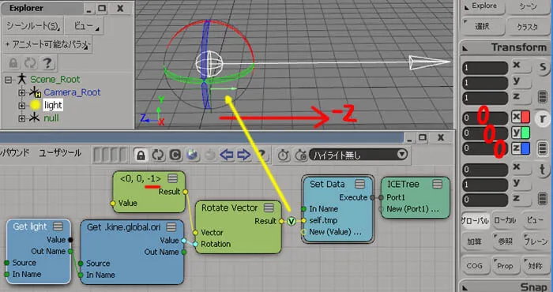Viewport: 553px width, 292px height.
Task: Click the V display marker on Rotate Vector output
Action: [x=292, y=221]
